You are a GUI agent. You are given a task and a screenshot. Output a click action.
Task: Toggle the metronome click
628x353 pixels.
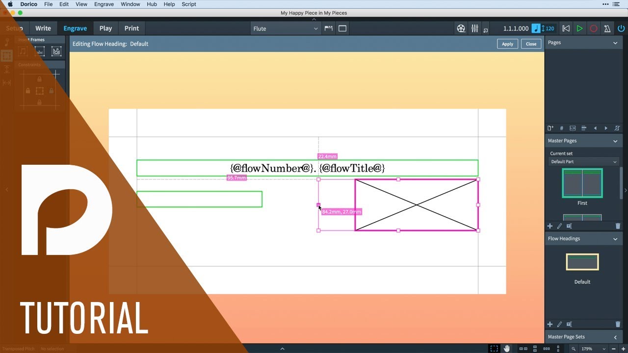click(607, 28)
